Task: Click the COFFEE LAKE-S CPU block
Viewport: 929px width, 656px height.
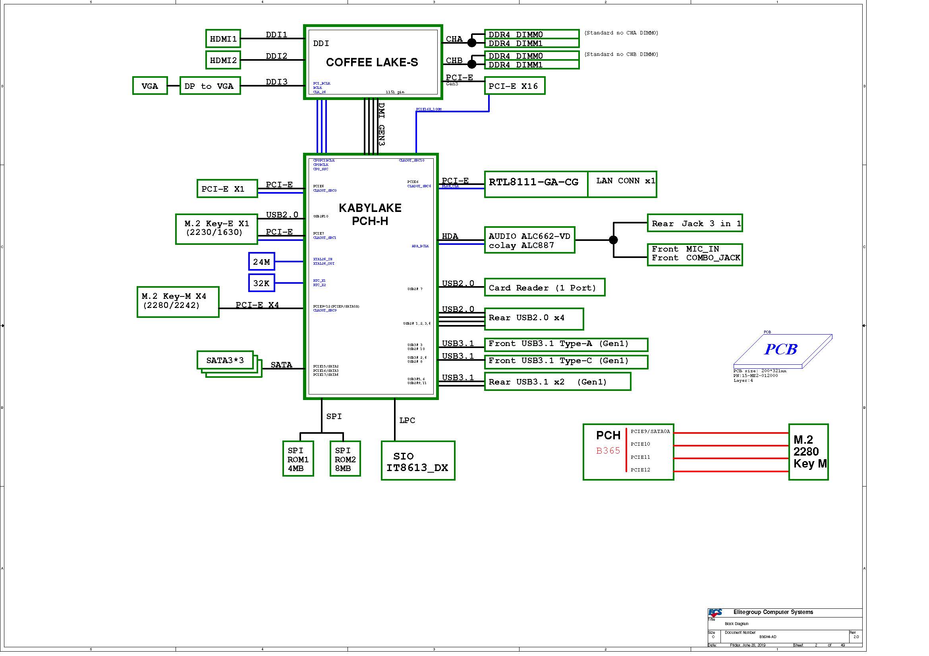Action: tap(372, 62)
